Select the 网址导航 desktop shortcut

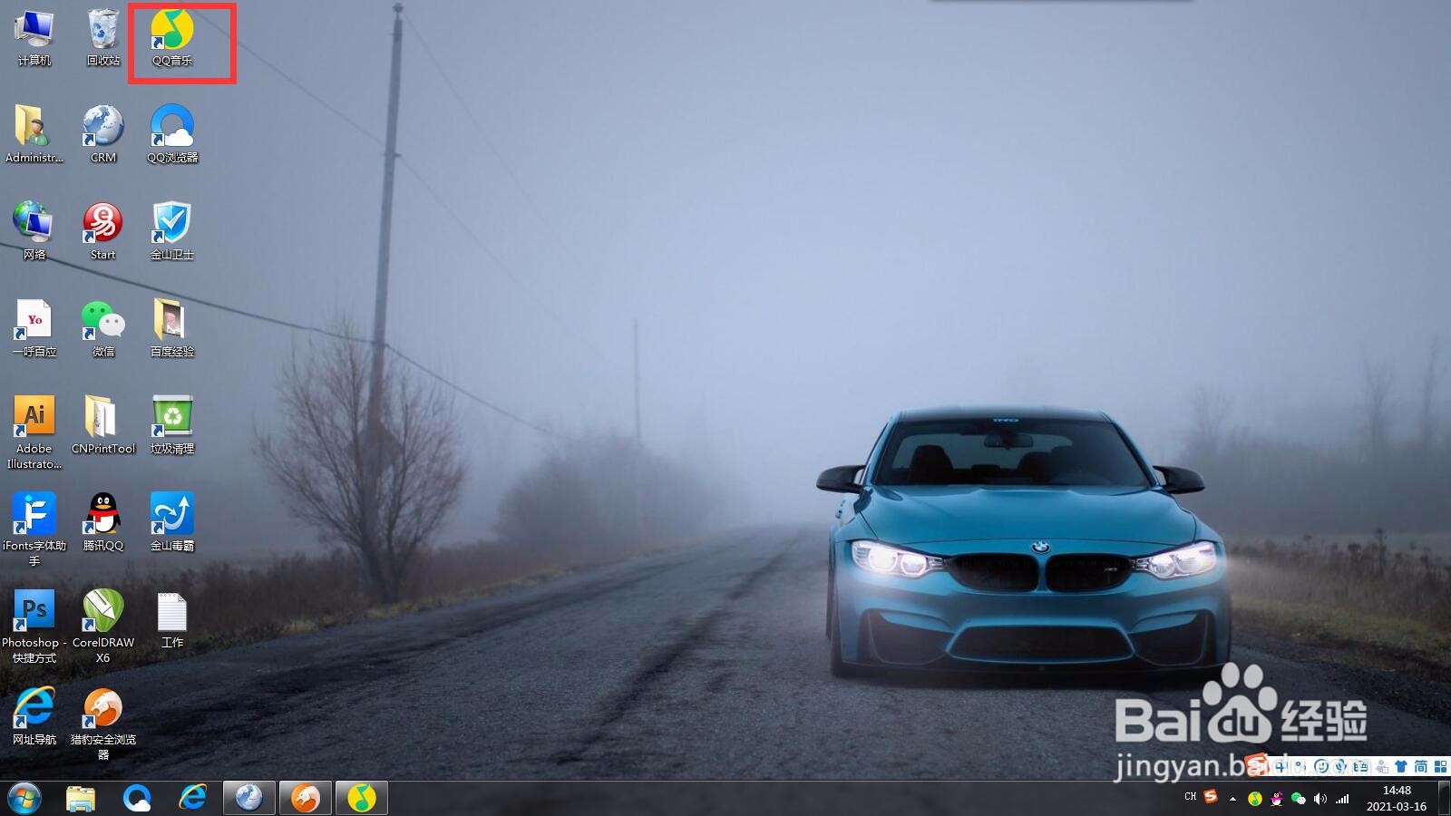pos(34,716)
